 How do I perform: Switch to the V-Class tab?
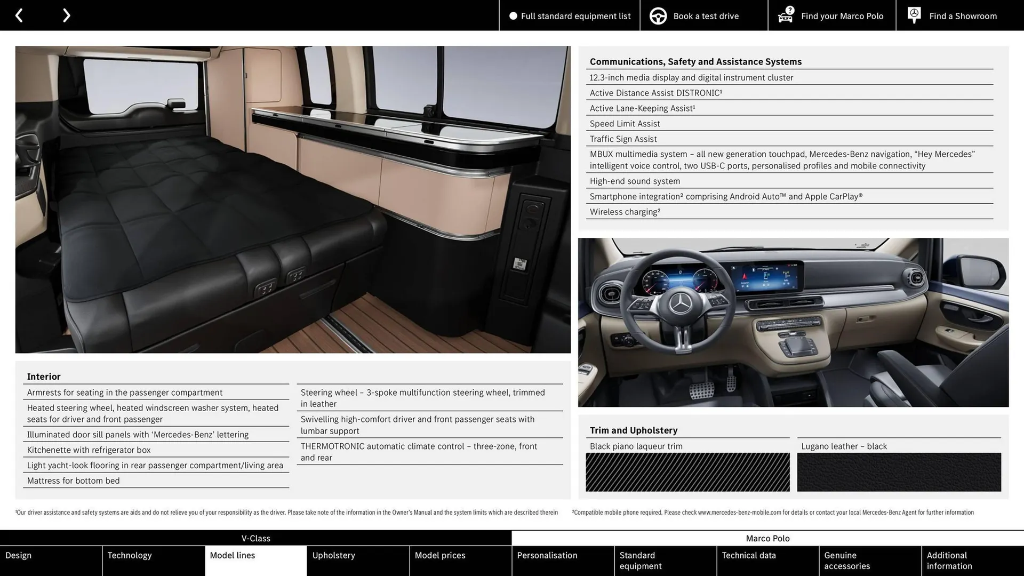click(255, 538)
